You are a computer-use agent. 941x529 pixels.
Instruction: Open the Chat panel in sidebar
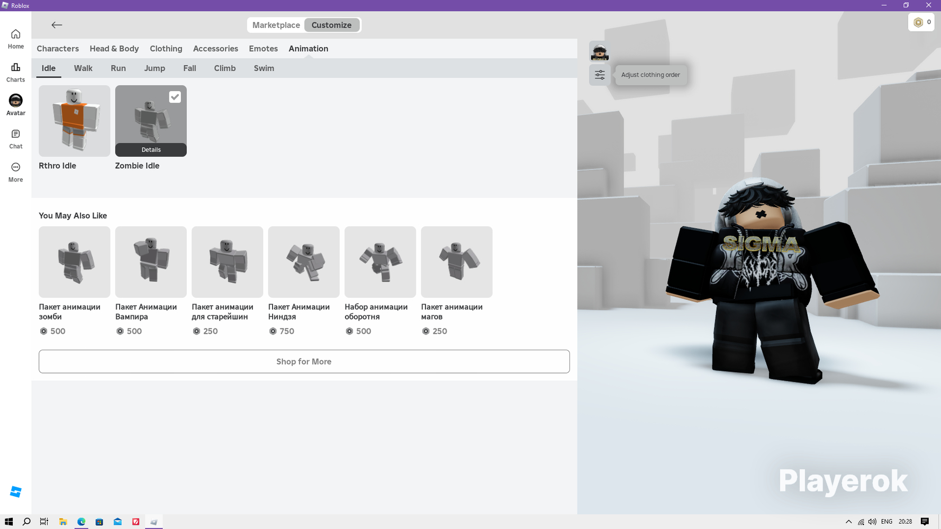pyautogui.click(x=15, y=139)
